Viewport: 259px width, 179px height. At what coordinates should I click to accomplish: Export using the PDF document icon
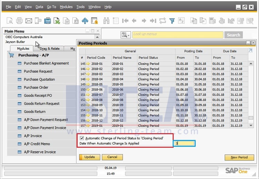click(76, 21)
